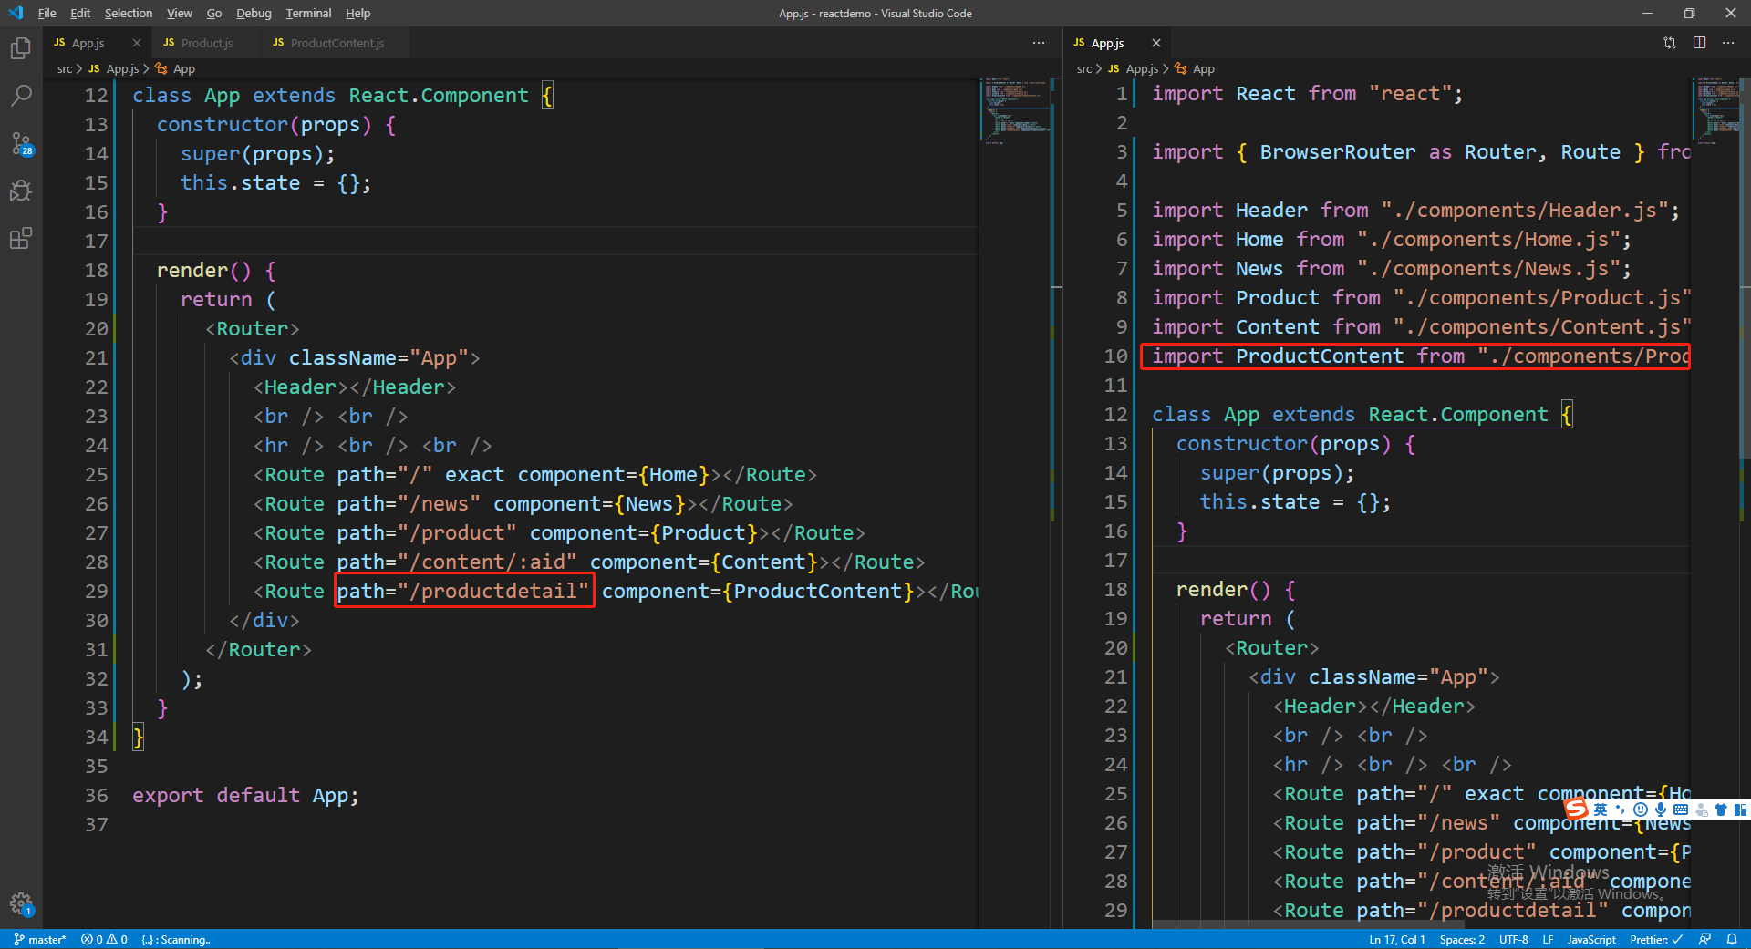Click the Scanning status bar item

176,939
